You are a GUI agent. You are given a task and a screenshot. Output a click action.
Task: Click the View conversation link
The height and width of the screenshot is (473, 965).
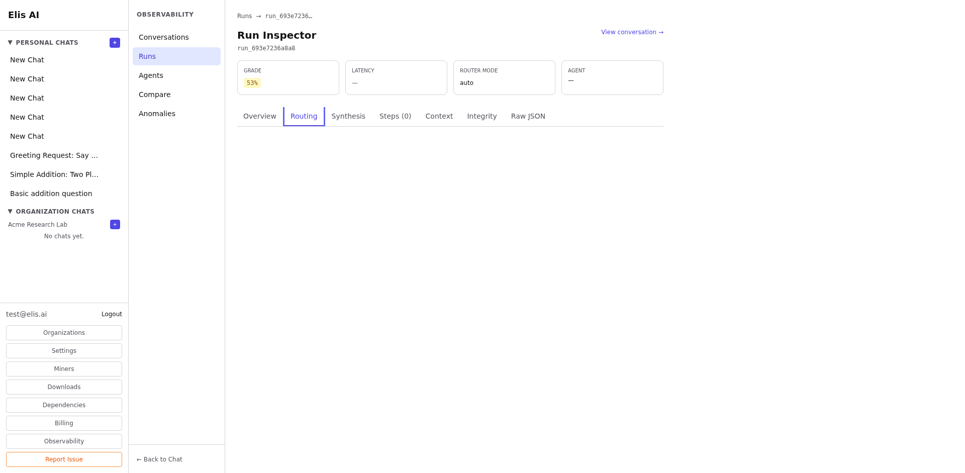[632, 32]
